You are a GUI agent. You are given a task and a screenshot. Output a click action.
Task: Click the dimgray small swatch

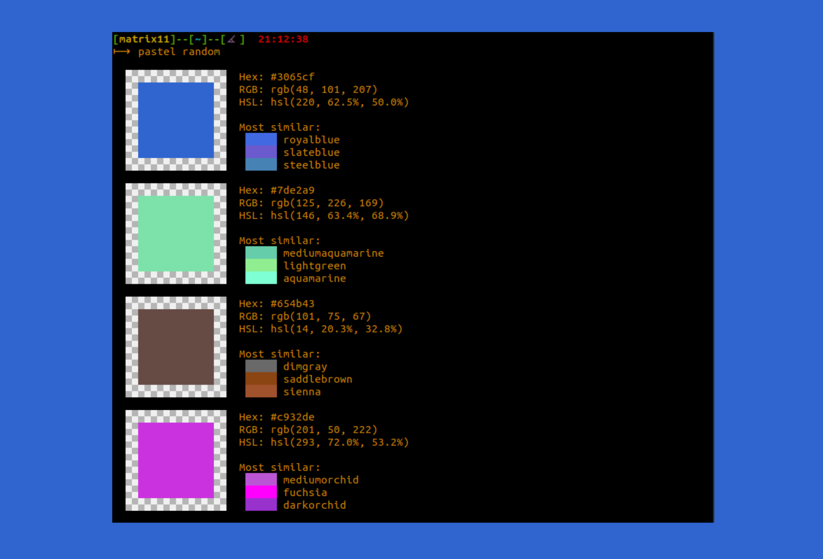tap(261, 366)
